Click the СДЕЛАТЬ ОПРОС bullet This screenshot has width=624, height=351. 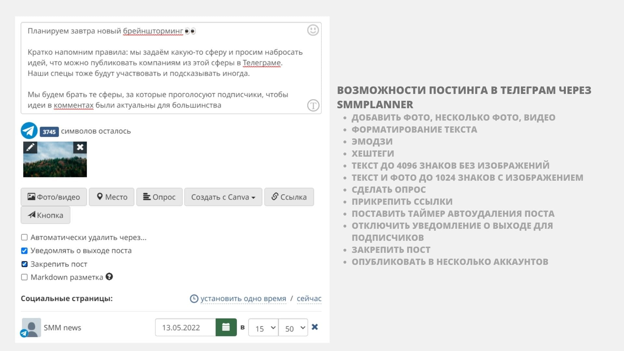389,189
